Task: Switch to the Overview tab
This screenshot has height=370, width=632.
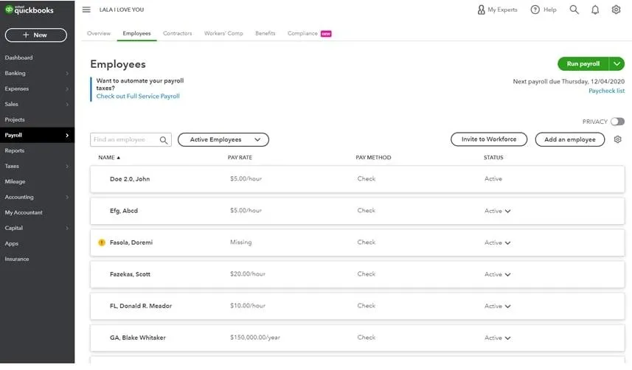Action: click(x=99, y=33)
